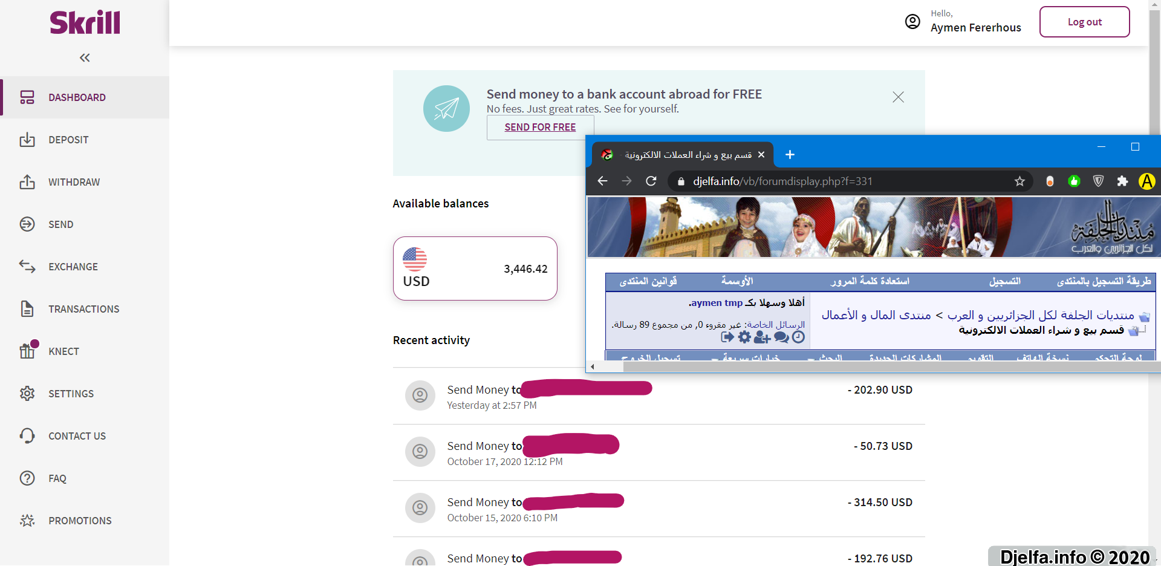The image size is (1161, 566).
Task: Open PROMOTIONS menu label
Action: tap(80, 521)
